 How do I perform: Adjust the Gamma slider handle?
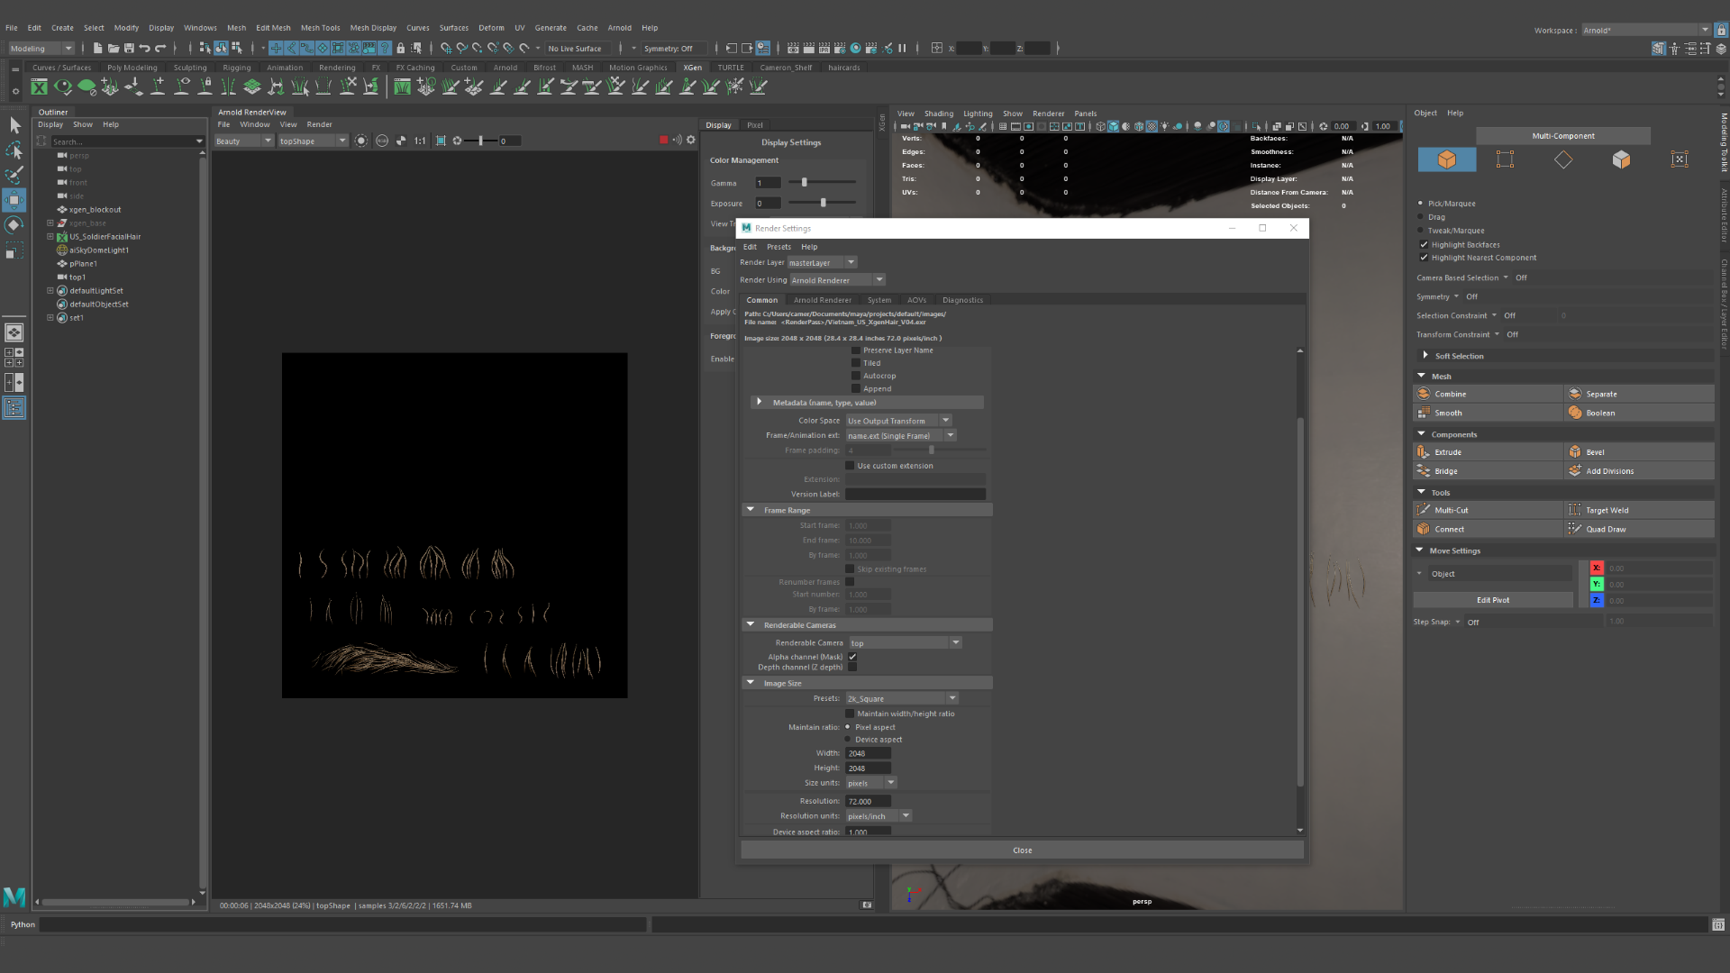pyautogui.click(x=805, y=183)
